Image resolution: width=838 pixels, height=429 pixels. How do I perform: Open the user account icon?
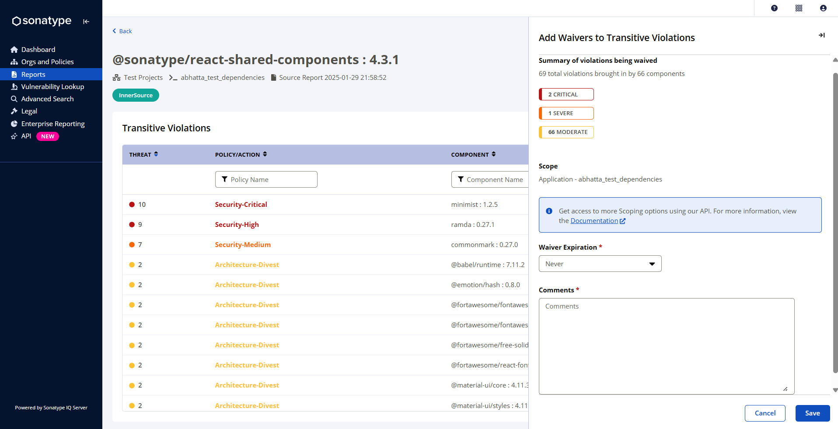pos(823,8)
